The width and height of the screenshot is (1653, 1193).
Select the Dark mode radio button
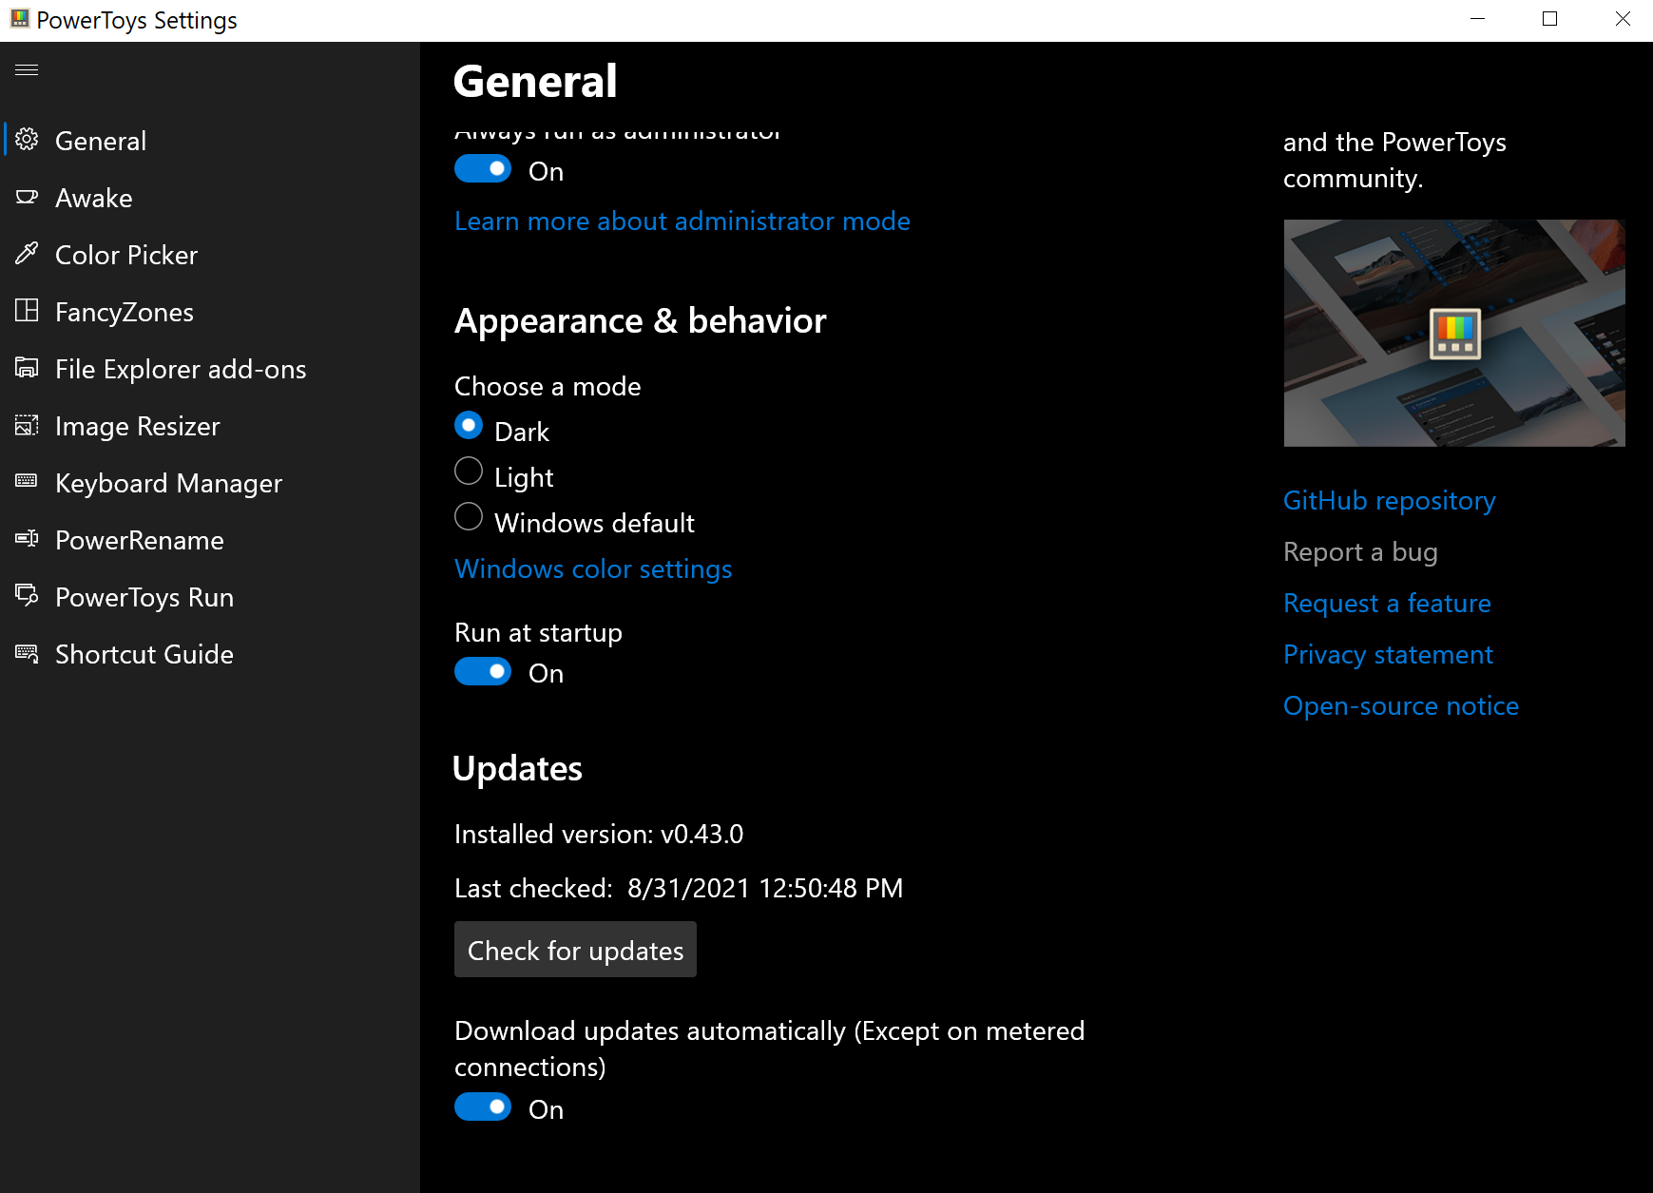click(x=469, y=426)
